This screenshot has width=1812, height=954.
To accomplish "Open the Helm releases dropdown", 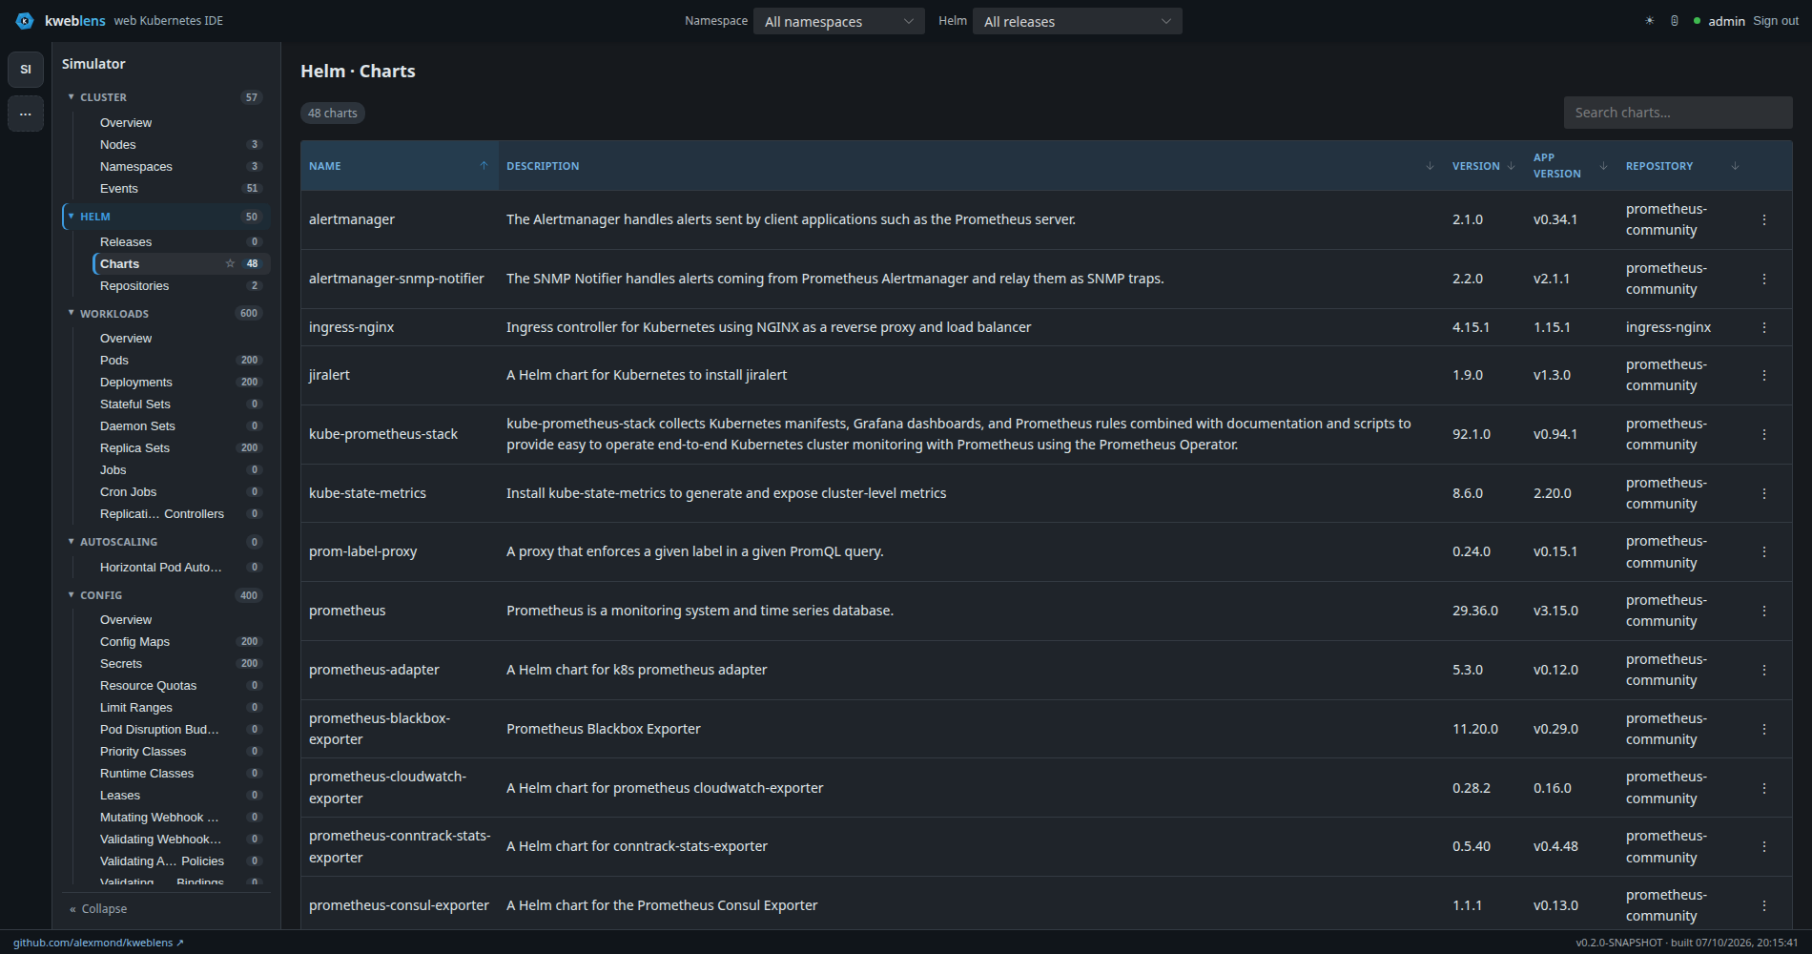I will 1077,21.
